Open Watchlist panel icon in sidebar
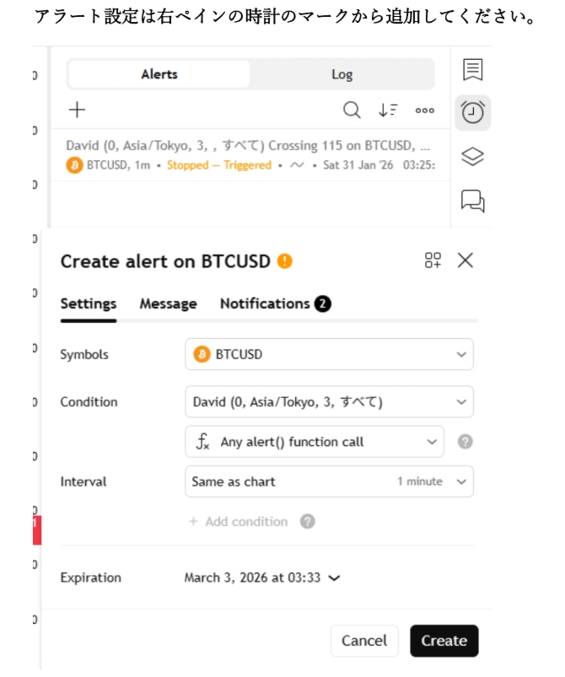 click(x=473, y=70)
